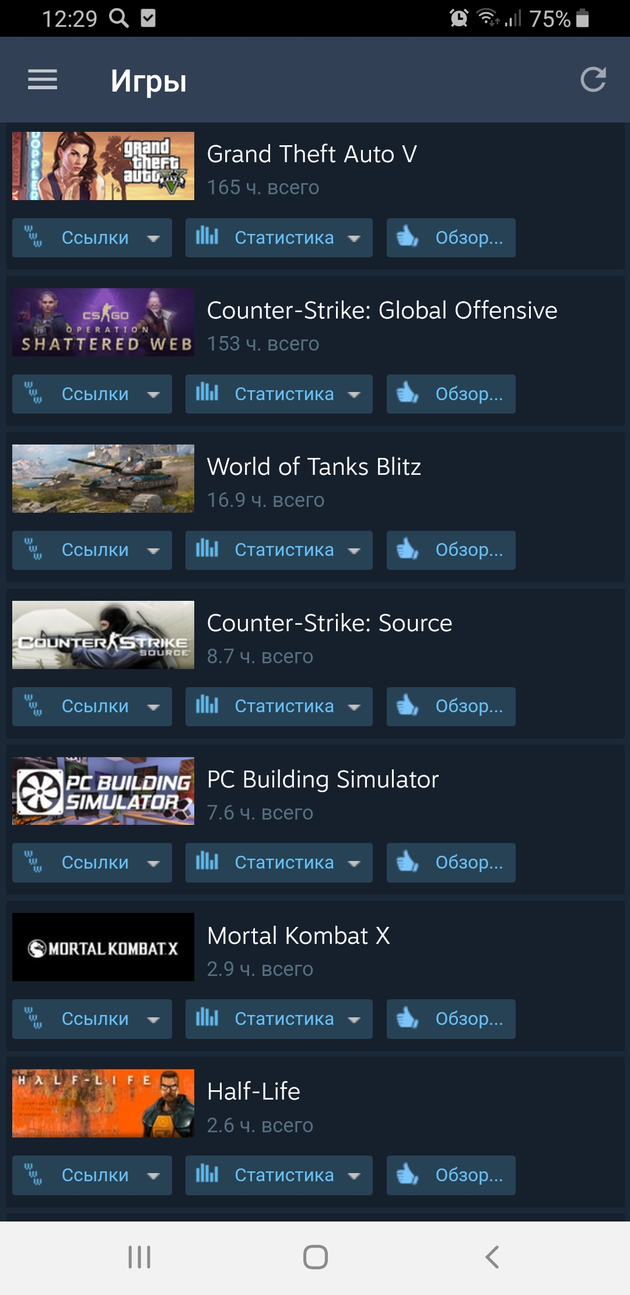This screenshot has height=1295, width=630.
Task: Expand Ссылки dropdown for Grand Theft Auto V
Action: pyautogui.click(x=92, y=237)
